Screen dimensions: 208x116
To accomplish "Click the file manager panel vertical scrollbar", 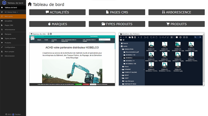I will [204, 58].
